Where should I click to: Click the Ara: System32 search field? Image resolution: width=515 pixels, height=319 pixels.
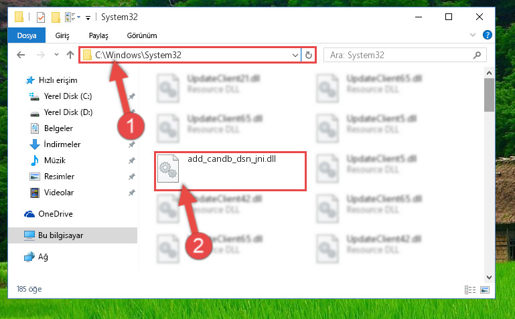[405, 55]
